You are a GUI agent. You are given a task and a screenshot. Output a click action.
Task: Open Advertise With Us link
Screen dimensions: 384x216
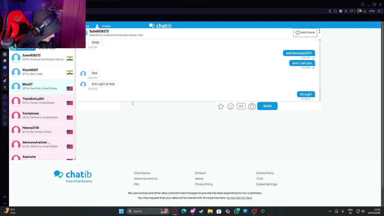coord(145,179)
